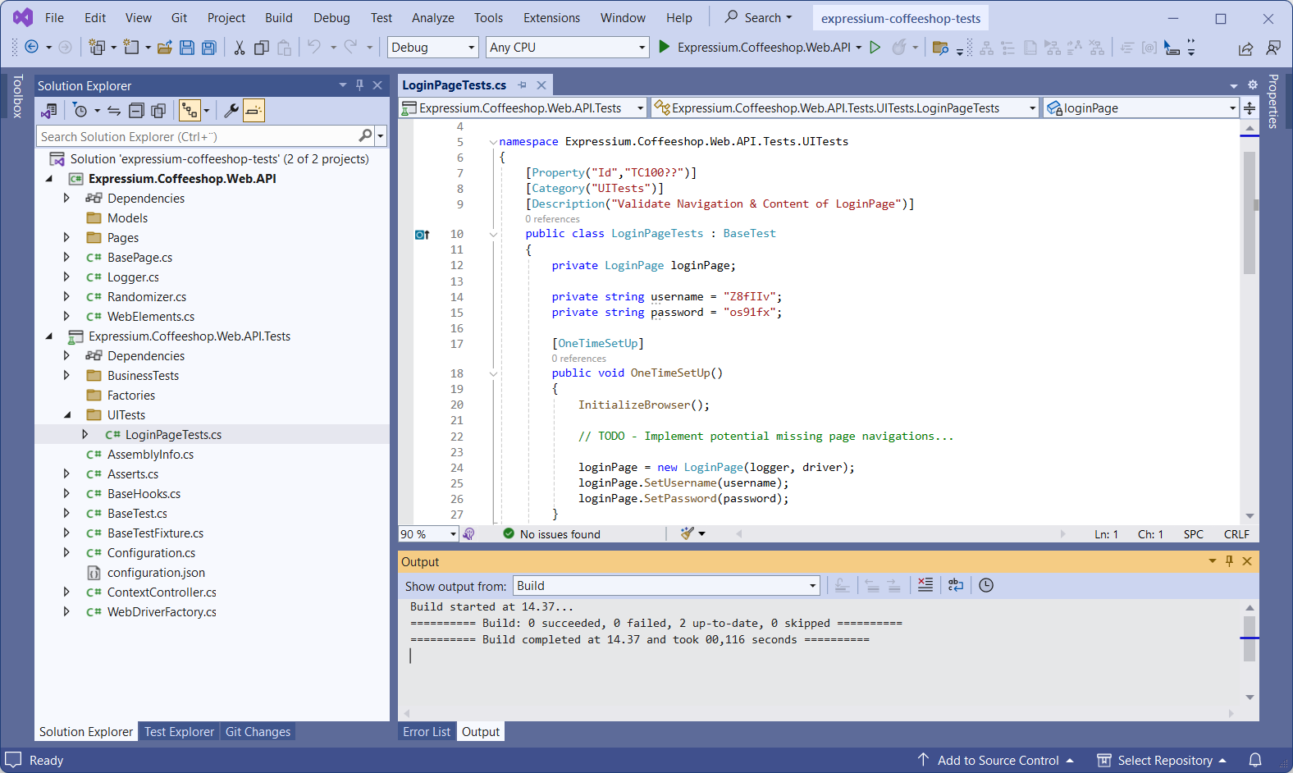Viewport: 1293px width, 773px height.
Task: Split the editor with split handle
Action: click(1250, 108)
